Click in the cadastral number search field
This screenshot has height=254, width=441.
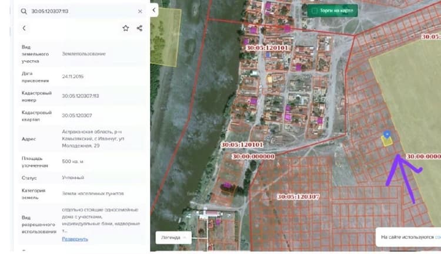(82, 11)
